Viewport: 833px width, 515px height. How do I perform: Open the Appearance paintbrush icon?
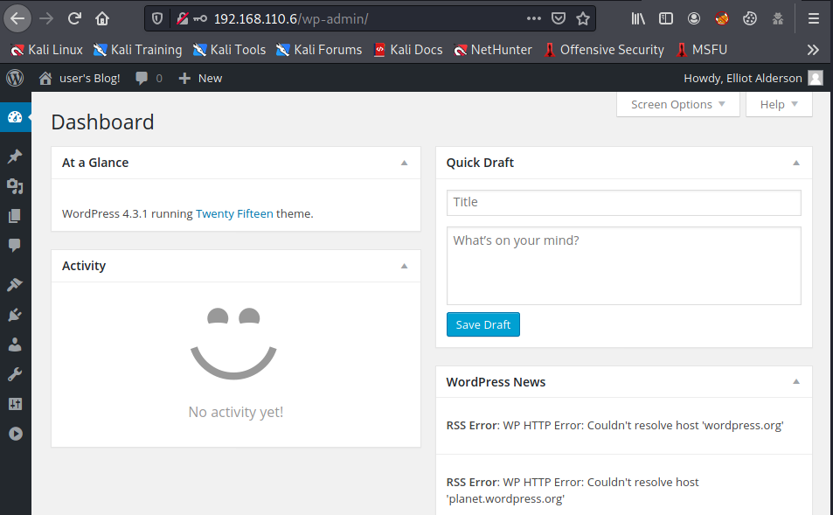[x=15, y=285]
